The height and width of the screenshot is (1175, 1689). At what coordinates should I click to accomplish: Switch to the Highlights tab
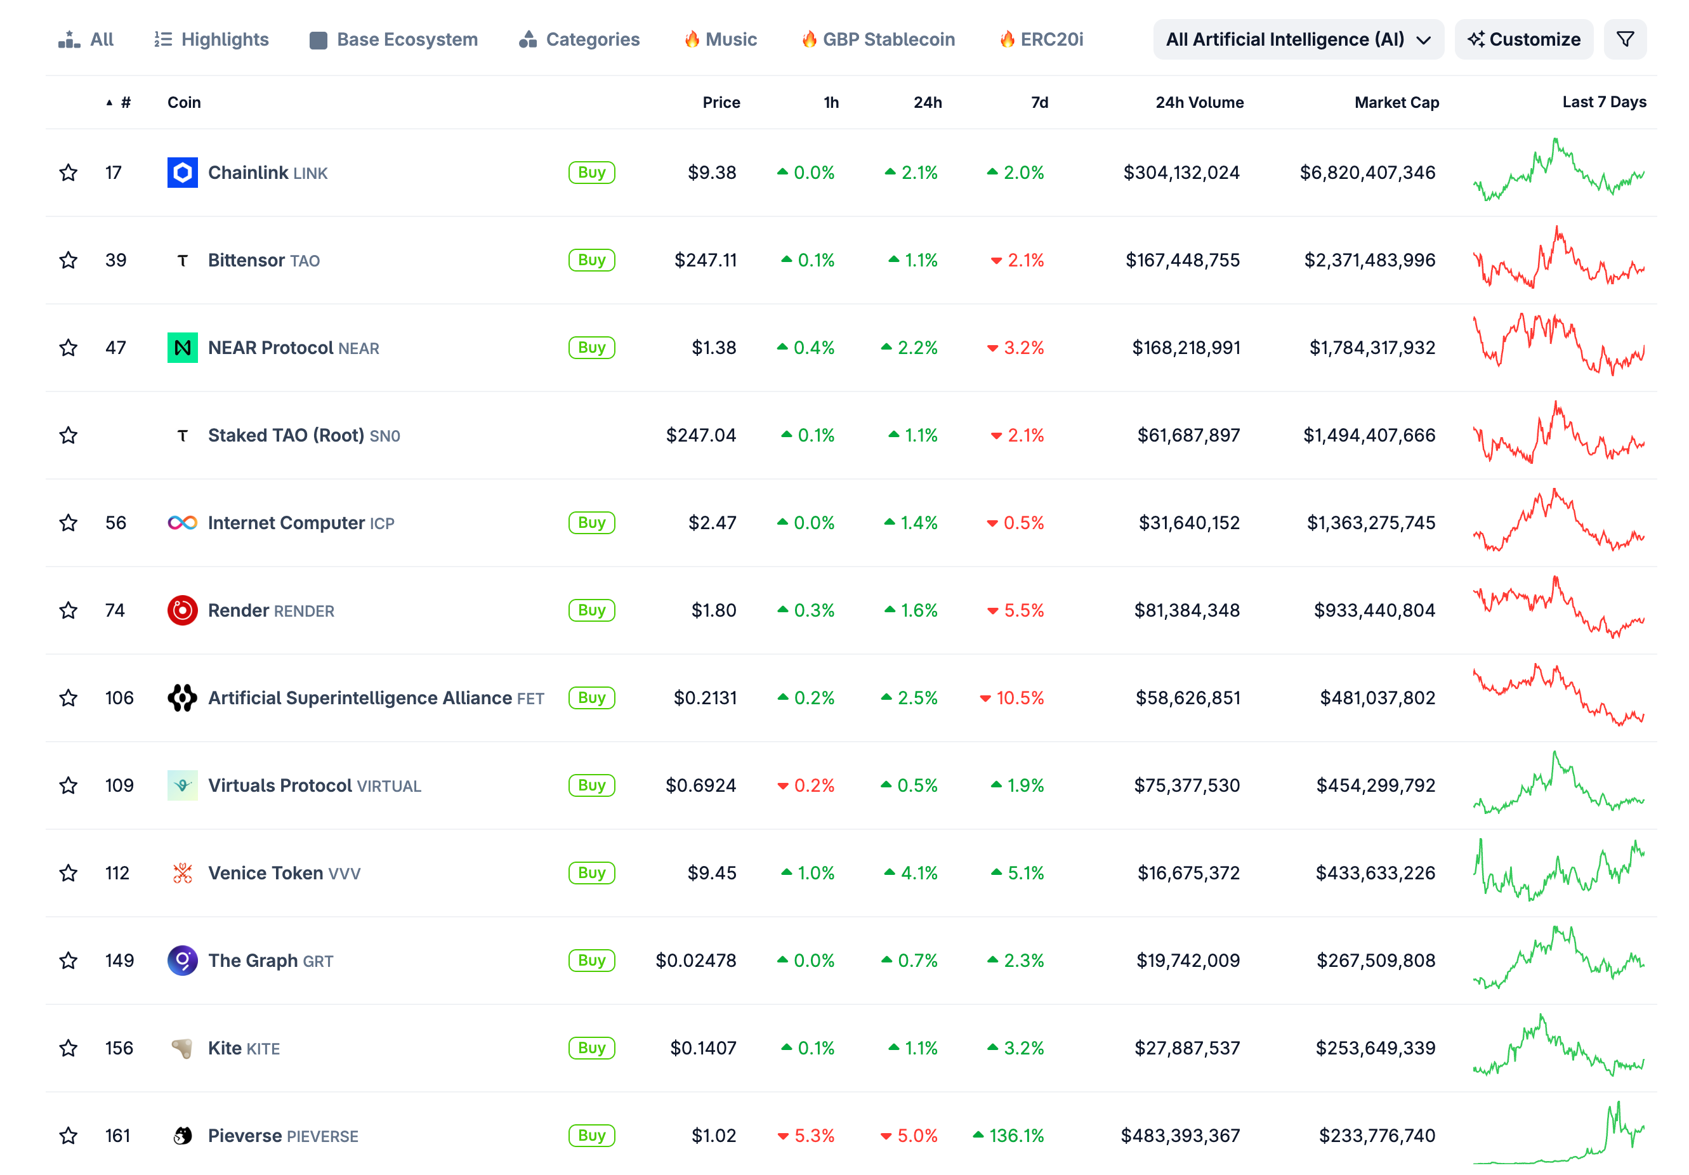212,40
